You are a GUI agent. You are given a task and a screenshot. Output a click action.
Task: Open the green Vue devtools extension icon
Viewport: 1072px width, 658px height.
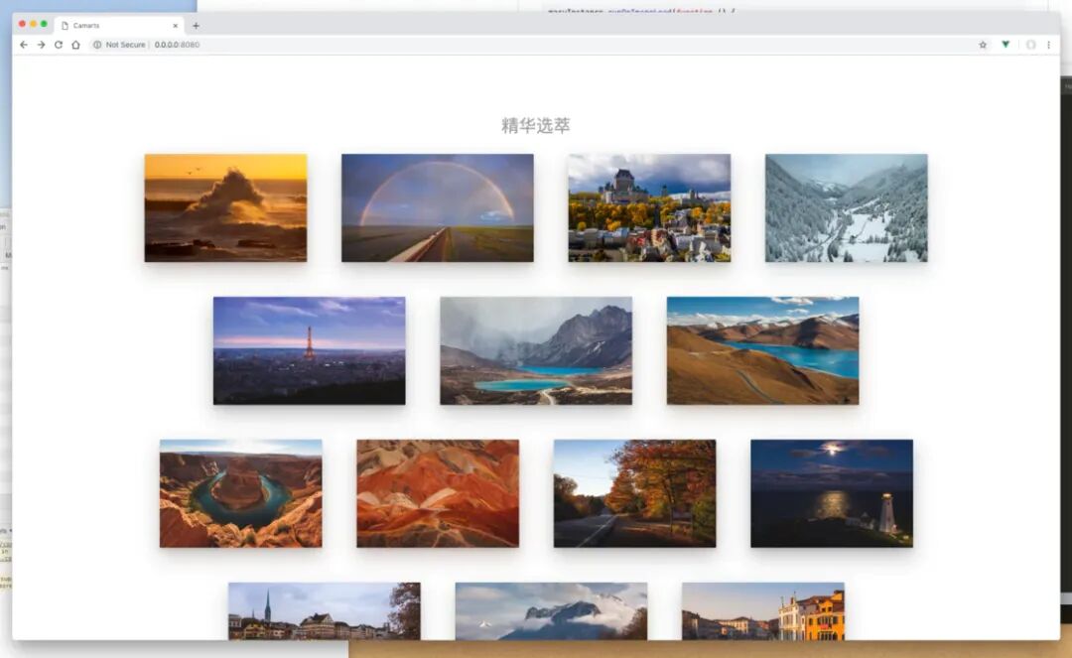[1005, 45]
